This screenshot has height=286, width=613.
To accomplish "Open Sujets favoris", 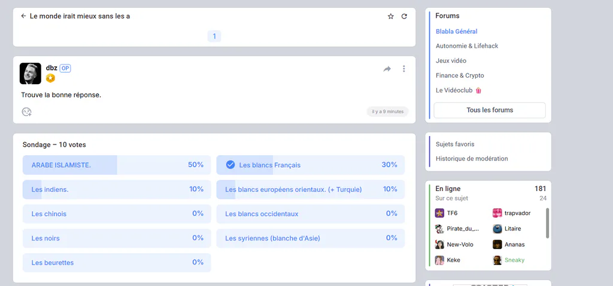I will pyautogui.click(x=455, y=144).
